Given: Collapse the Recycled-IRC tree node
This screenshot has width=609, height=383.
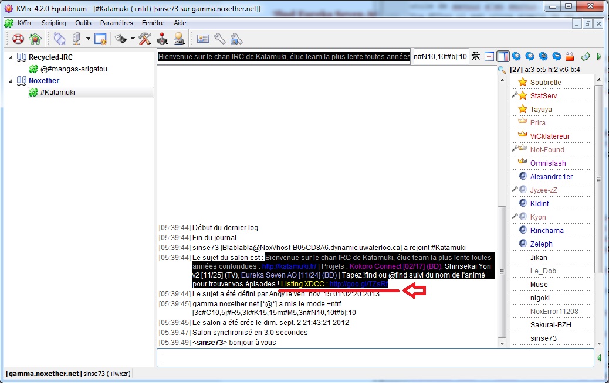Looking at the screenshot, I should (x=11, y=57).
